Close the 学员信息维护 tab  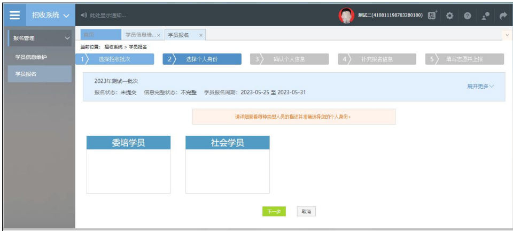(158, 35)
